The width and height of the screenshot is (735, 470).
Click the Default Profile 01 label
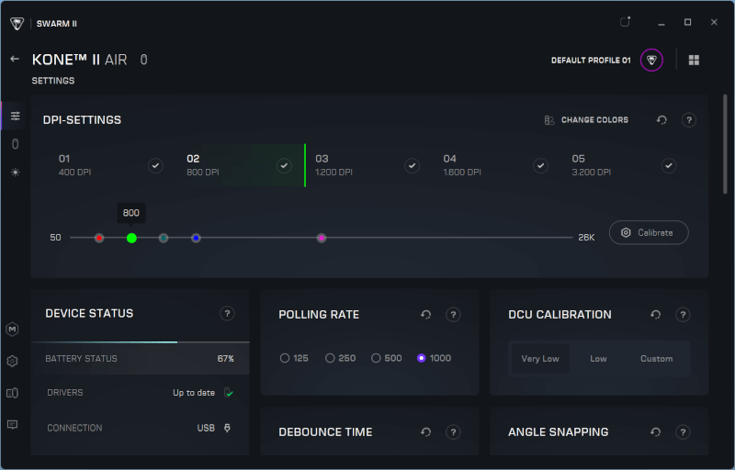(x=591, y=61)
